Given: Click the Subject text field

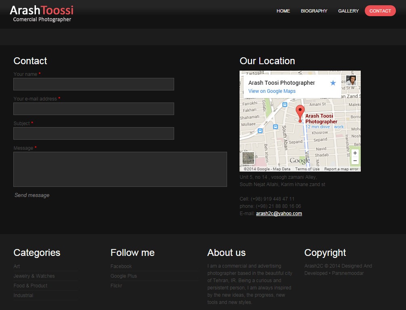Looking at the screenshot, I should point(94,133).
